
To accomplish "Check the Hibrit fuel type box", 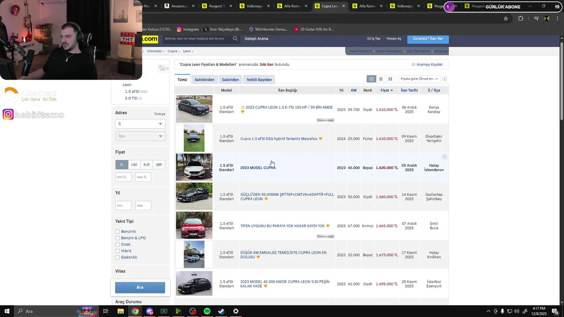I will click(118, 251).
